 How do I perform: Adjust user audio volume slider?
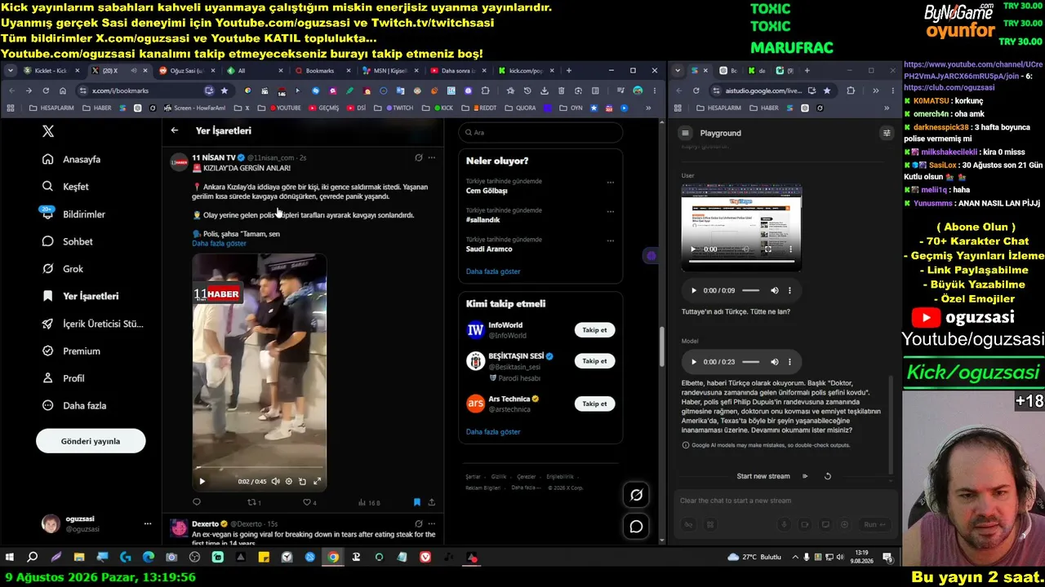click(x=750, y=290)
